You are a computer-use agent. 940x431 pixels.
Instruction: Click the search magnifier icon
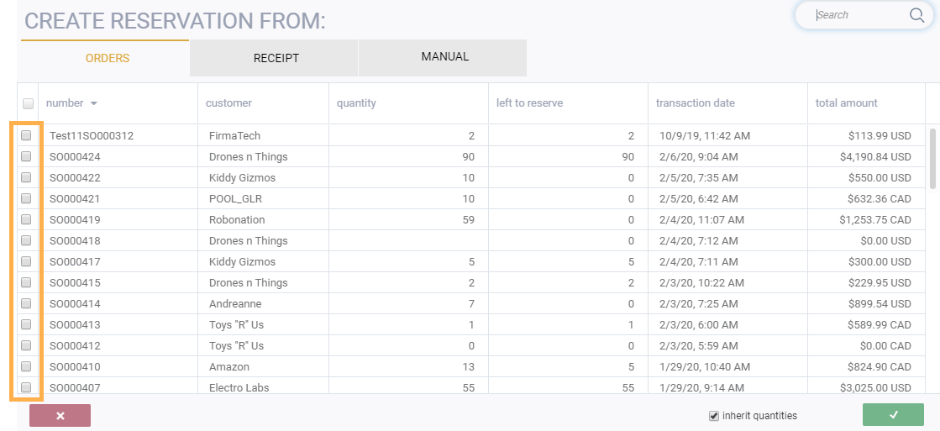pos(916,15)
